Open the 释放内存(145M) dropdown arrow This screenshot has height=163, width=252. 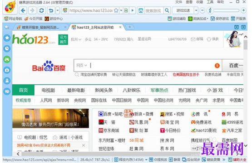pyautogui.click(x=146, y=160)
